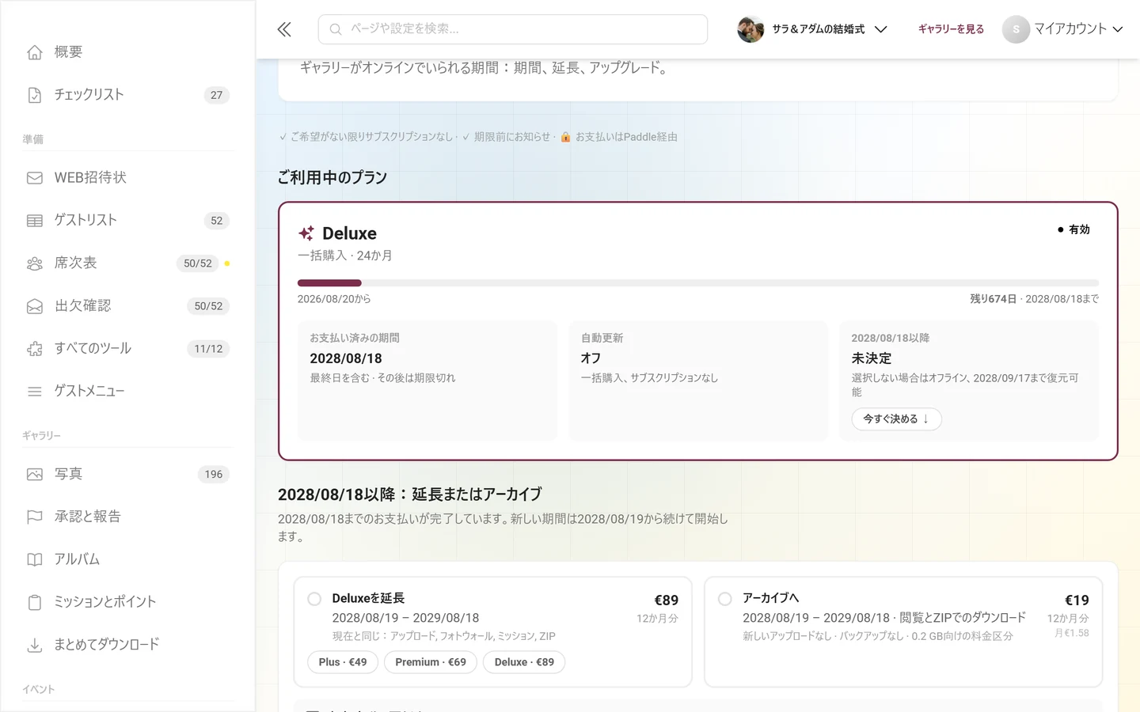The height and width of the screenshot is (712, 1140).
Task: Click the people icon for 席次表
Action: pos(35,263)
